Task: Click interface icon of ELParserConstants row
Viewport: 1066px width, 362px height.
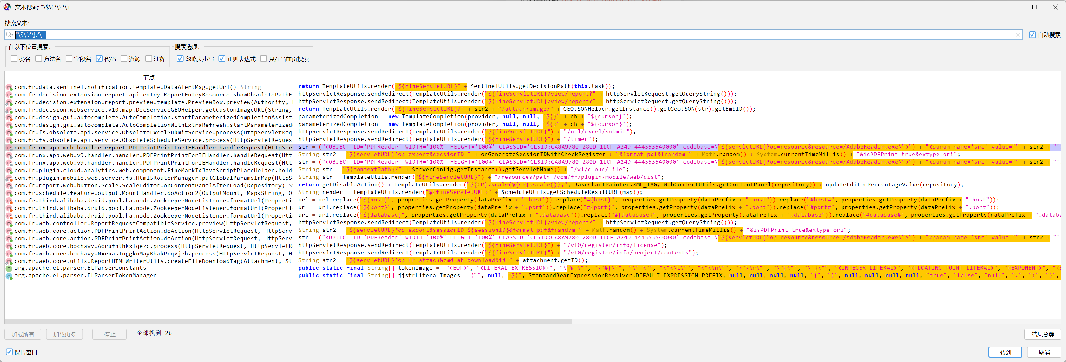Action: tap(9, 269)
